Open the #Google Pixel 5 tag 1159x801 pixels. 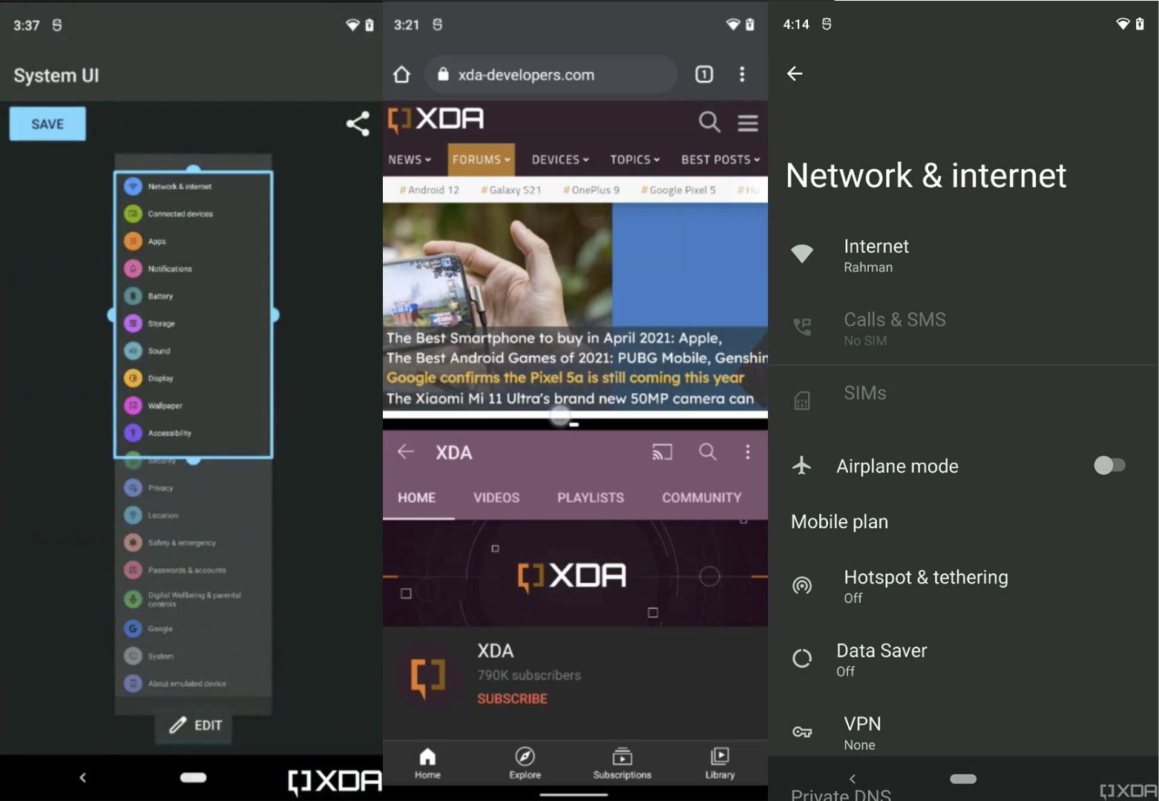(x=678, y=190)
